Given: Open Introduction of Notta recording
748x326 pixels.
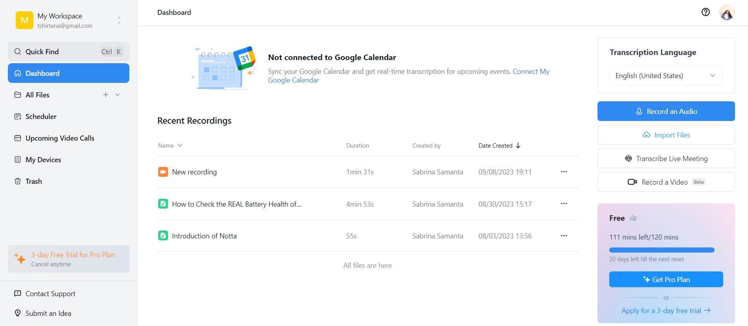Looking at the screenshot, I should click(204, 236).
